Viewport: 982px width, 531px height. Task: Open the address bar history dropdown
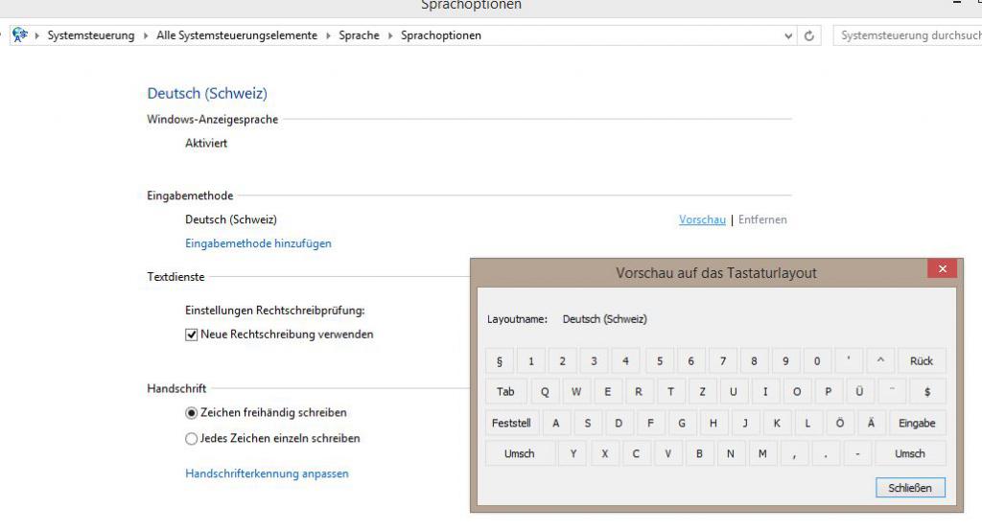(x=788, y=35)
